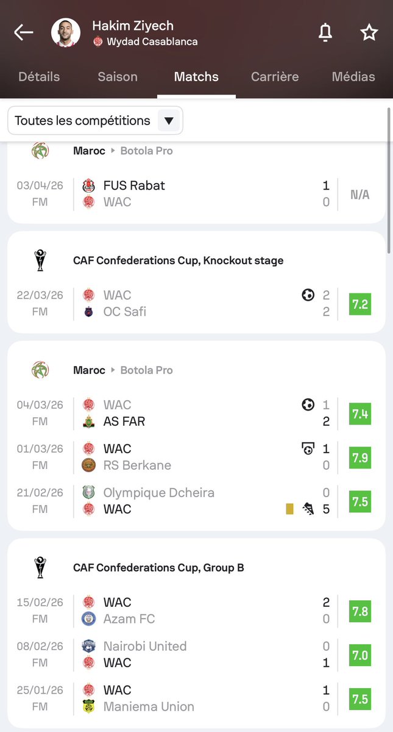Open the Saison tab

coord(118,77)
